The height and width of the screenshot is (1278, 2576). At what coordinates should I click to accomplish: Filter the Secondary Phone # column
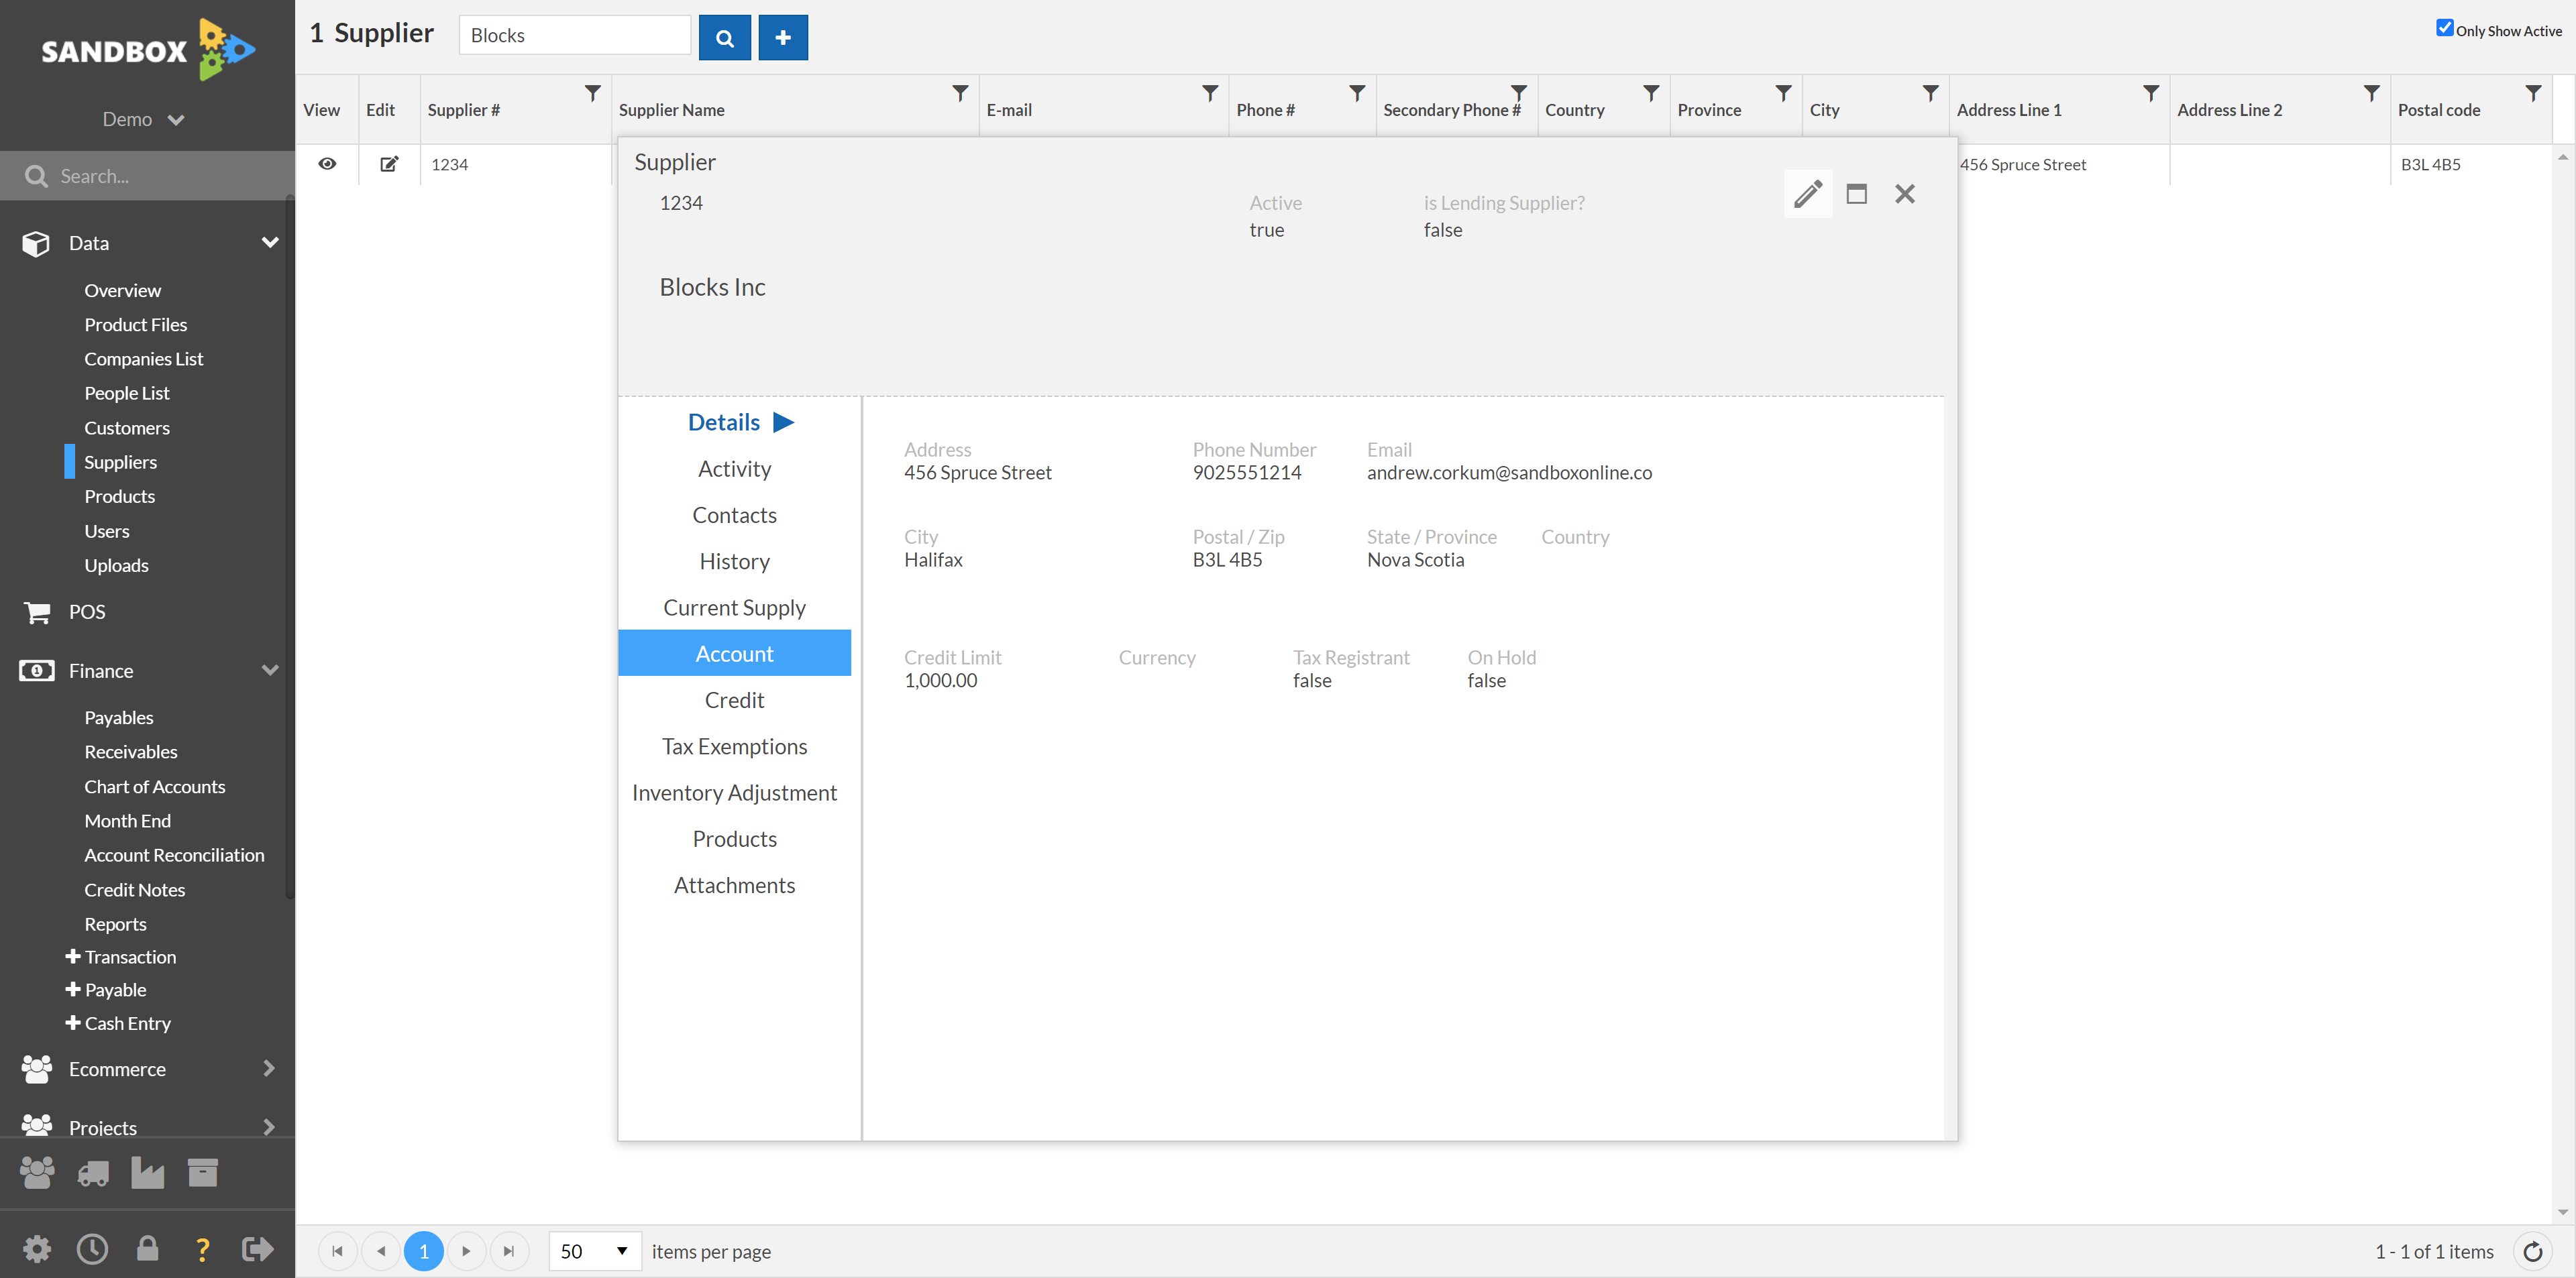click(x=1519, y=93)
